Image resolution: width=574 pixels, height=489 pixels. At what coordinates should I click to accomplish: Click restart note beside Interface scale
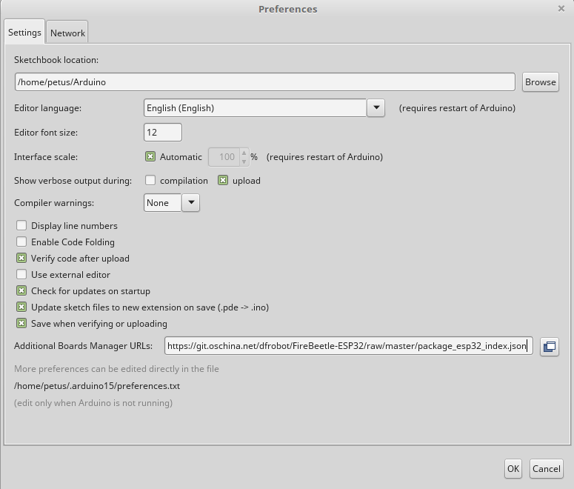coord(324,157)
